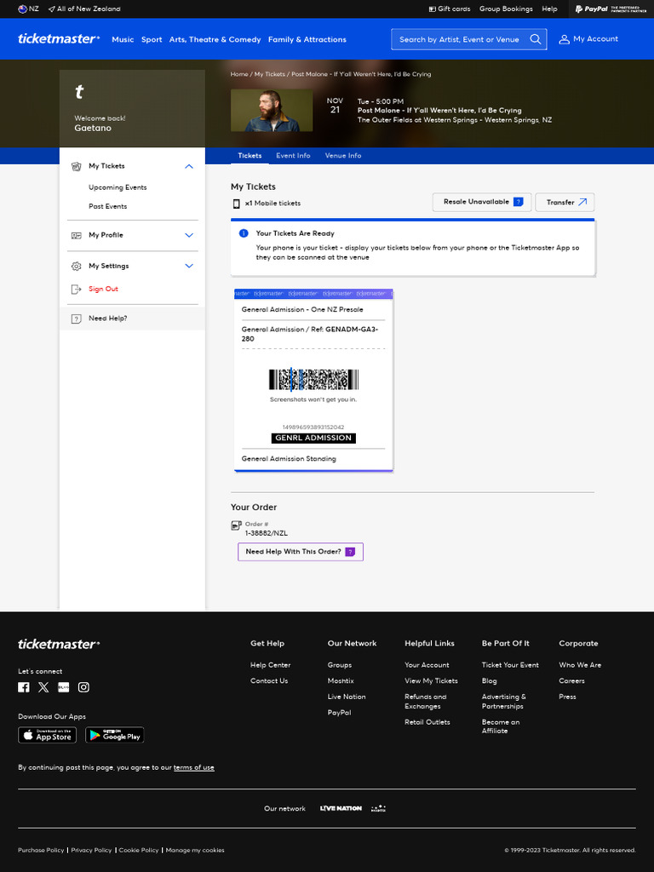Open Facebook from the footer social icons
Screen dimensions: 654x872
tap(23, 687)
